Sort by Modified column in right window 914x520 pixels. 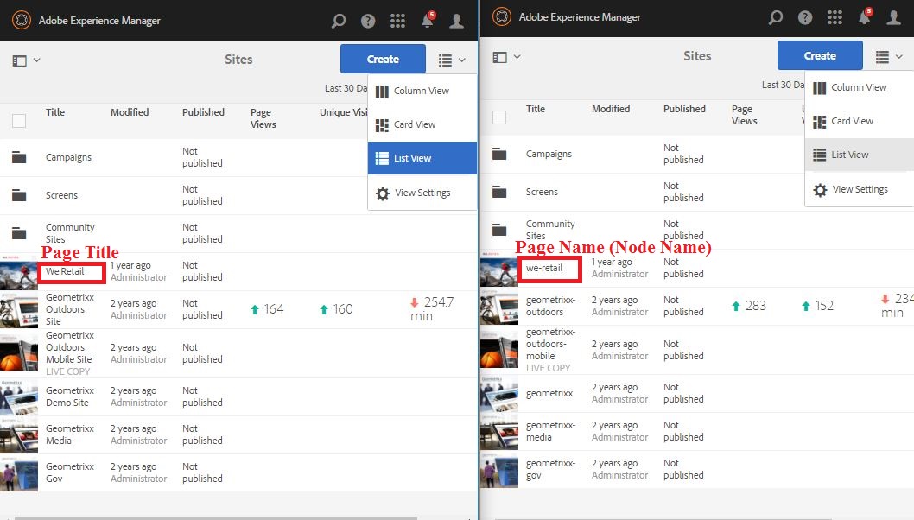tap(610, 109)
